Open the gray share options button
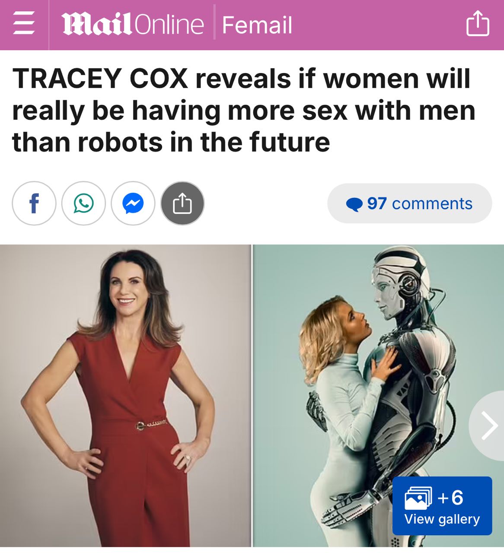 [x=182, y=203]
